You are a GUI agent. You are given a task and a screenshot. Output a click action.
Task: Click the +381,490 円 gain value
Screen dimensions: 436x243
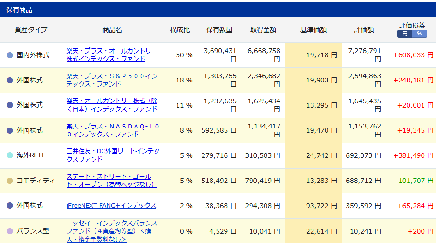click(x=413, y=155)
